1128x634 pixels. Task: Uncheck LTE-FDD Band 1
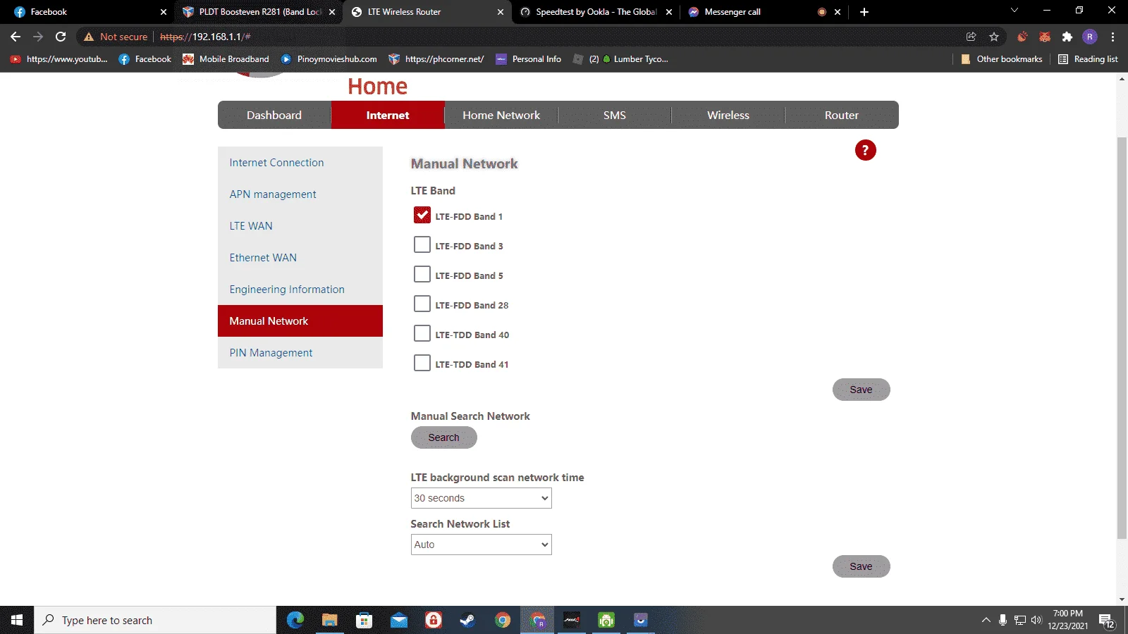[422, 215]
